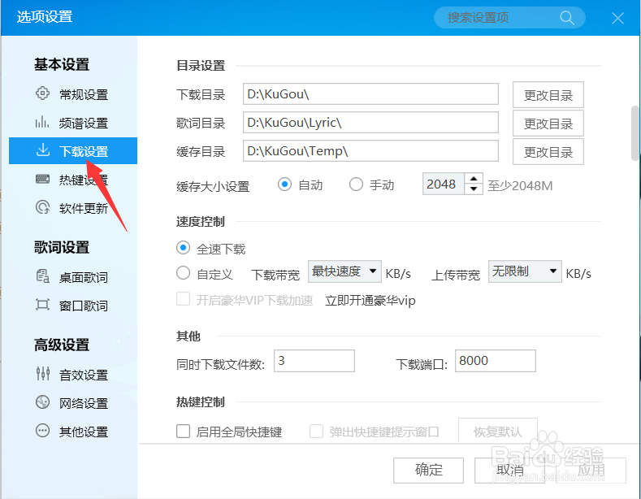Screen dimensions: 641x499
Task: Choose 自定义 speed radio option
Action: coord(183,273)
